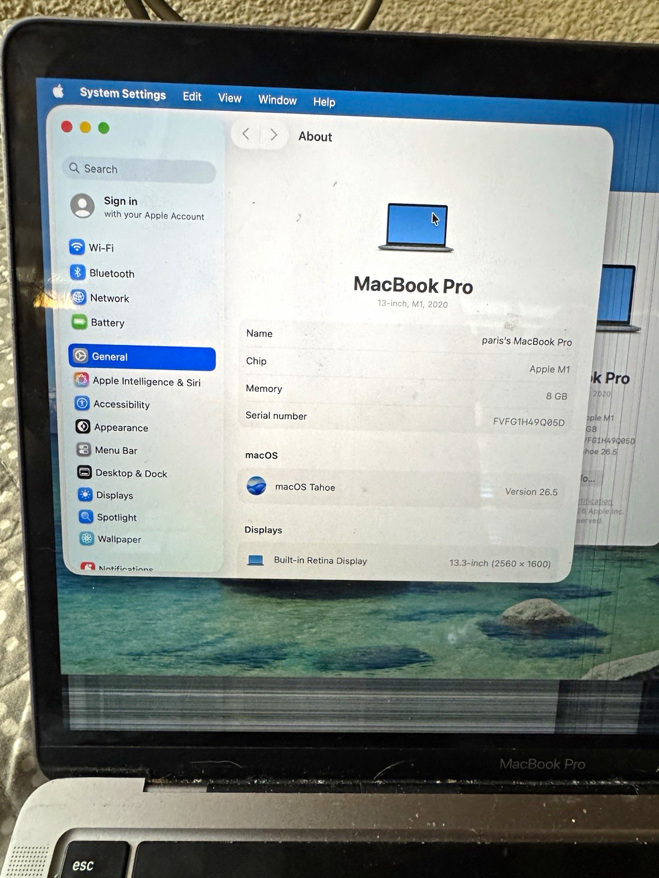This screenshot has height=878, width=659.
Task: Select the Wallpaper sidebar label
Action: coord(120,539)
